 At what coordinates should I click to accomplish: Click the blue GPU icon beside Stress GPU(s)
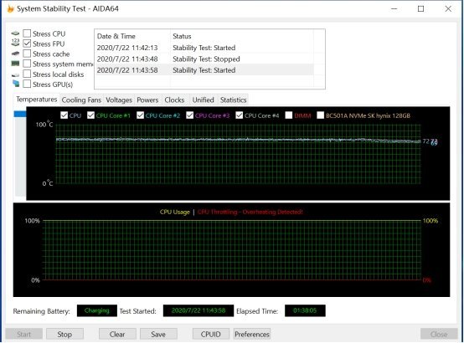(16, 84)
